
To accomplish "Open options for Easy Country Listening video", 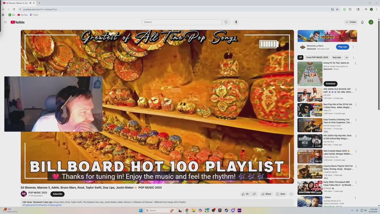I will [x=356, y=120].
